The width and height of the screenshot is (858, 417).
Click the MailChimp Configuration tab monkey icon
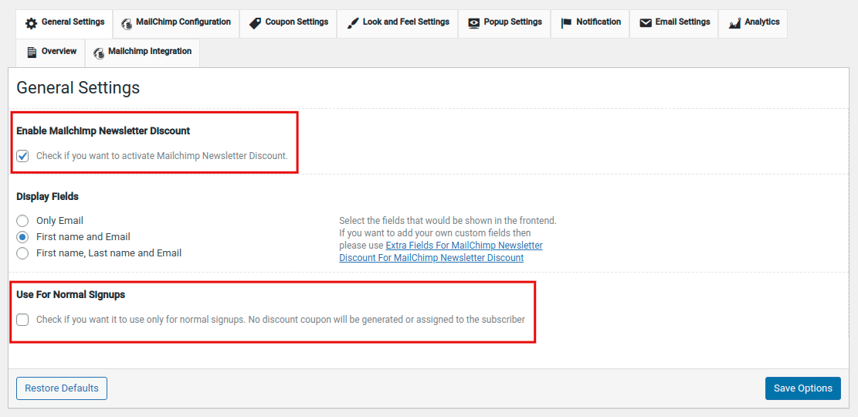[x=127, y=23]
